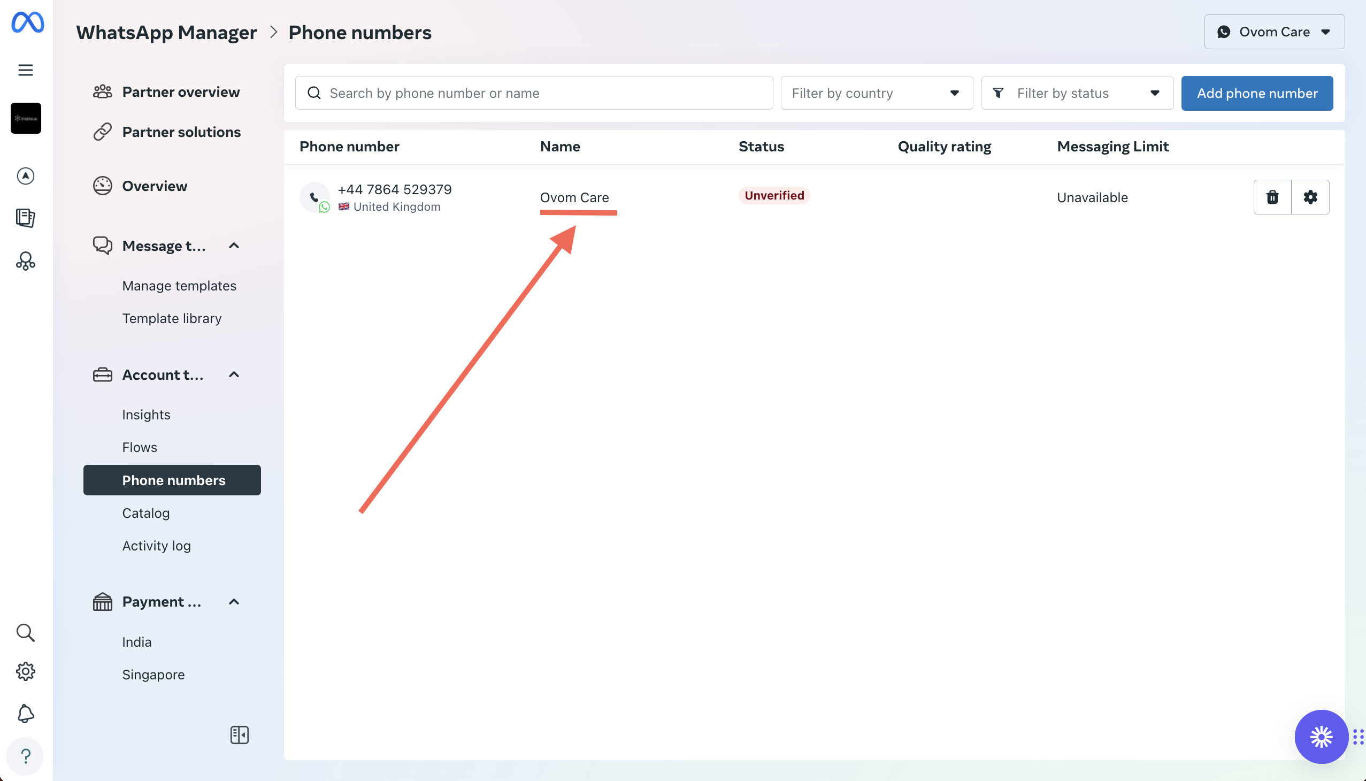Open Activity log
This screenshot has height=781, width=1366.
tap(157, 546)
